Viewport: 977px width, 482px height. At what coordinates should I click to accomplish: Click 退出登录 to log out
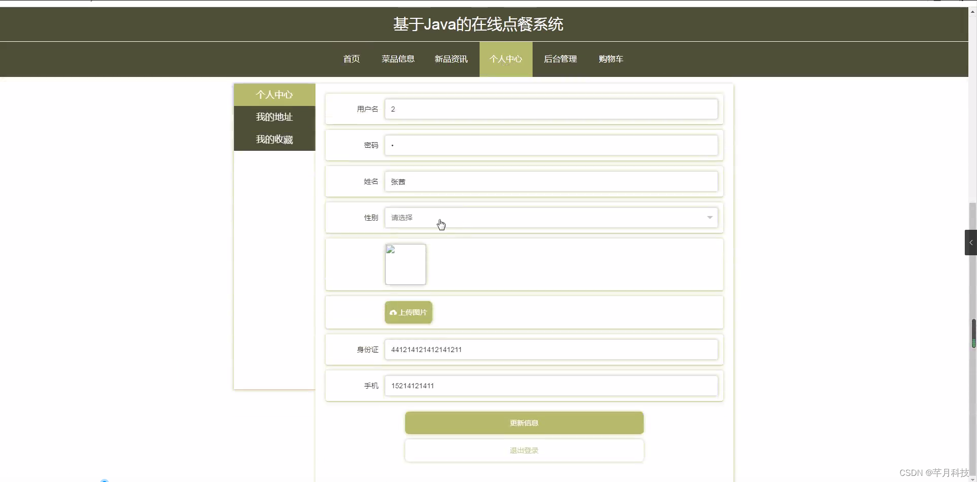(x=523, y=450)
